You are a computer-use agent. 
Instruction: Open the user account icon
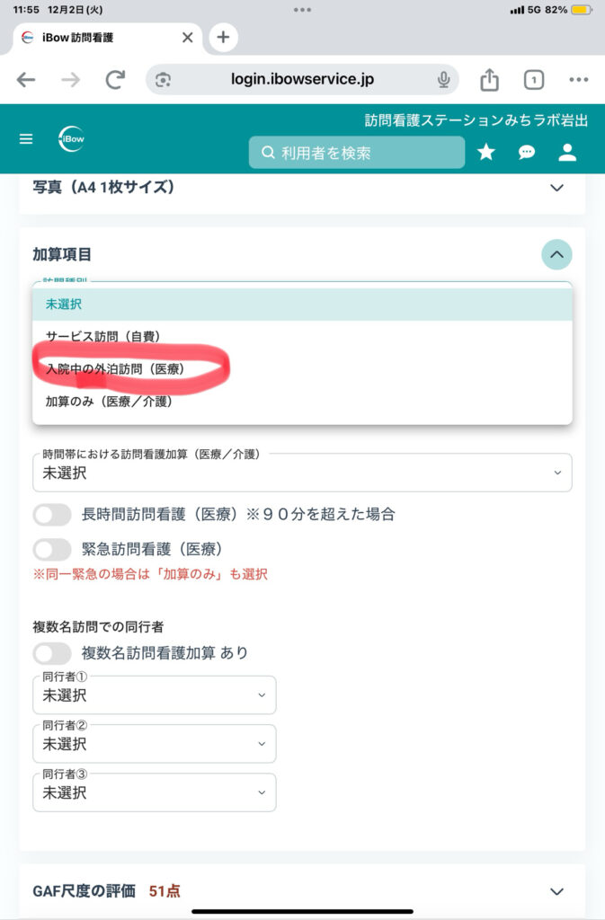click(567, 152)
